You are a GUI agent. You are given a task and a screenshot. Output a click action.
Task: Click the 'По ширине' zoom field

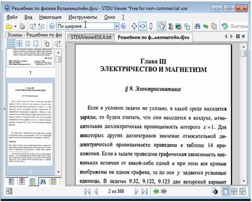pyautogui.click(x=85, y=26)
